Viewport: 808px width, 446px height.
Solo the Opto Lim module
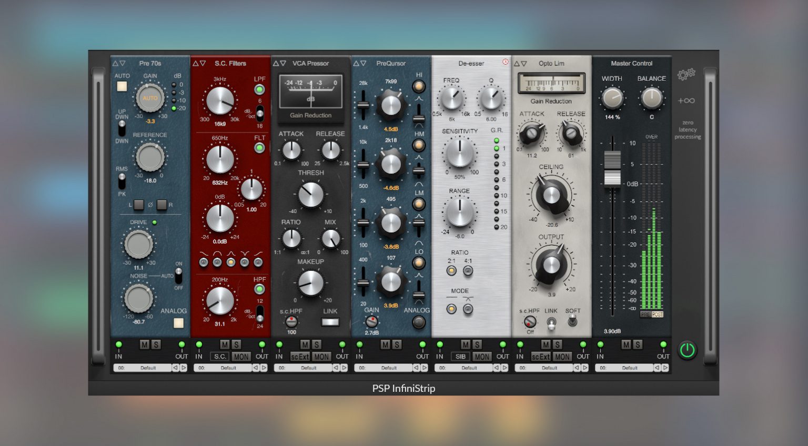(x=557, y=343)
